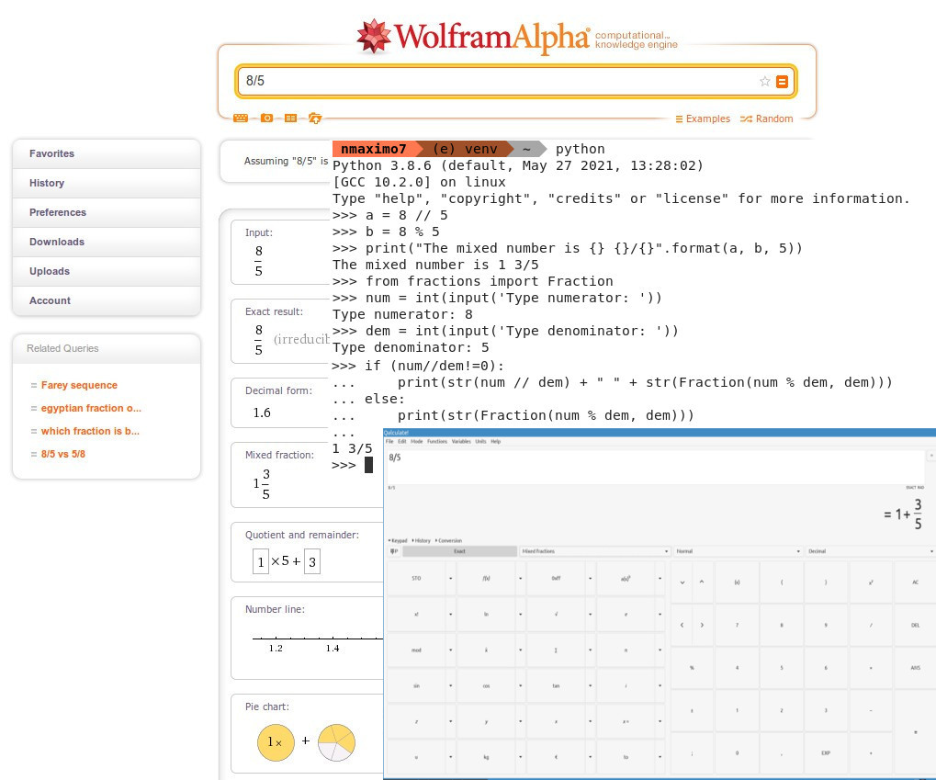Toggle the Exact mode button in Qalculate

click(x=459, y=551)
